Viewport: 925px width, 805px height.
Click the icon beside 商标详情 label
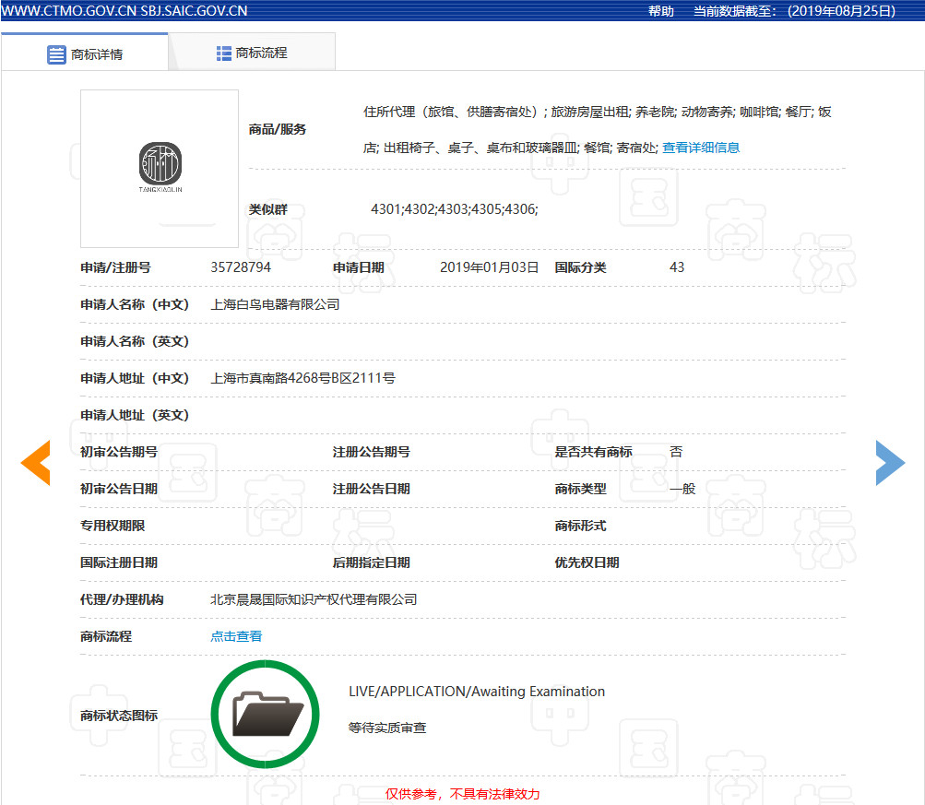pyautogui.click(x=55, y=53)
